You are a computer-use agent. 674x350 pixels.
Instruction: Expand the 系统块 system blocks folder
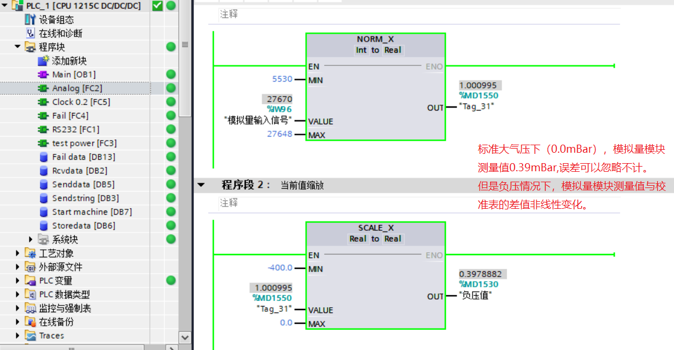pos(31,240)
